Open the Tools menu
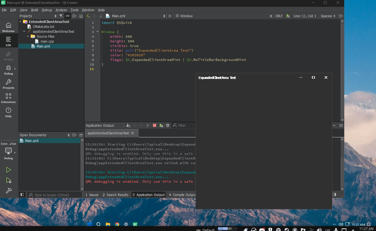Screen dimensions: 376x231 click(x=75, y=10)
